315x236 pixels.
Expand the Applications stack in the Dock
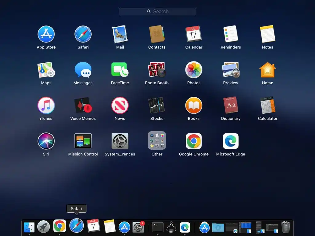(x=205, y=228)
